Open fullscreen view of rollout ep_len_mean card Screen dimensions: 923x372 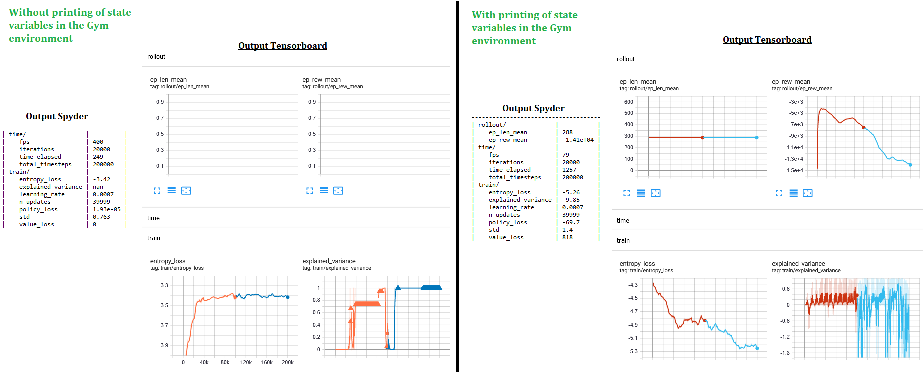[157, 190]
